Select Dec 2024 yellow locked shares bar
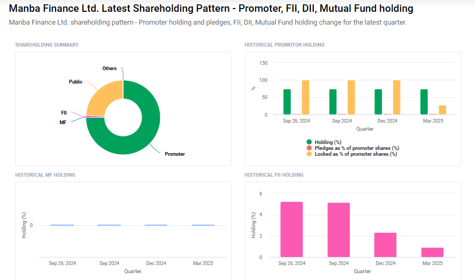This screenshot has width=475, height=280. pyautogui.click(x=396, y=97)
